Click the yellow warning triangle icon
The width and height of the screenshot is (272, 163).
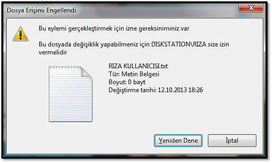coord(21,34)
